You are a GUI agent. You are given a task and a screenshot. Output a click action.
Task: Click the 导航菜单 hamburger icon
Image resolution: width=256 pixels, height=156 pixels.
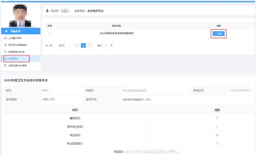[x=6, y=31]
